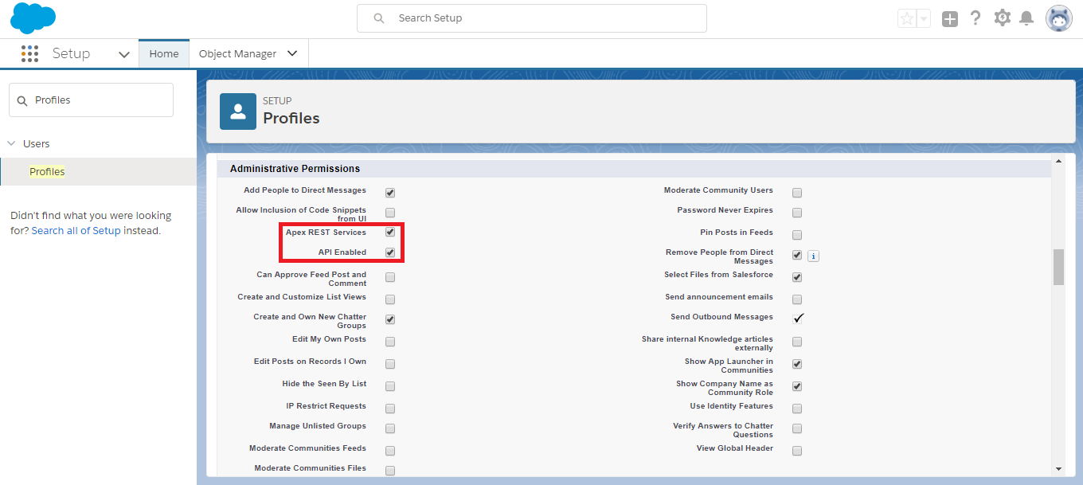This screenshot has height=485, width=1083.
Task: Open the Object Manager tab dropdown chevron
Action: (292, 53)
